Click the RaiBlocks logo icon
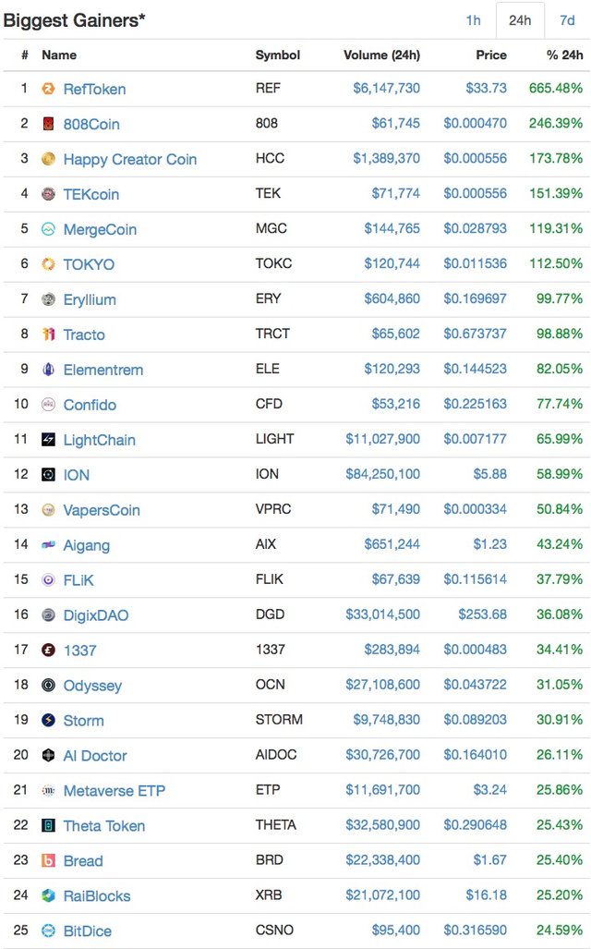The width and height of the screenshot is (591, 949). click(49, 895)
